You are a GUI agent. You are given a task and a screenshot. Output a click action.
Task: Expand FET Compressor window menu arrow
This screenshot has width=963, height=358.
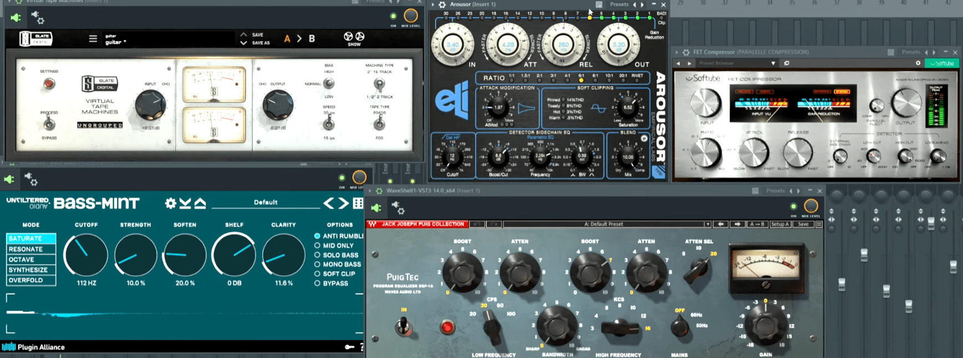(x=677, y=52)
